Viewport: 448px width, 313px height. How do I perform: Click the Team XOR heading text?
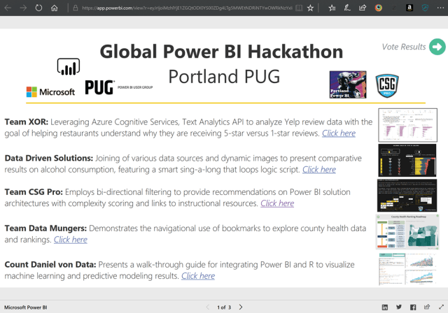tap(27, 122)
